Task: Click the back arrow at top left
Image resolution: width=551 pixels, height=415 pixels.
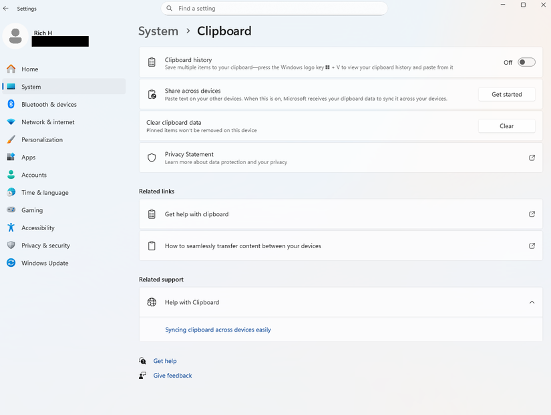Action: click(x=5, y=8)
